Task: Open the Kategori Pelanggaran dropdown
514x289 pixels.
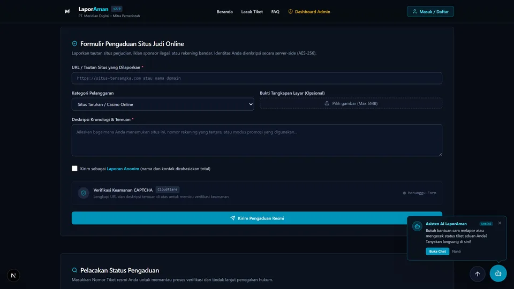Action: point(163,104)
